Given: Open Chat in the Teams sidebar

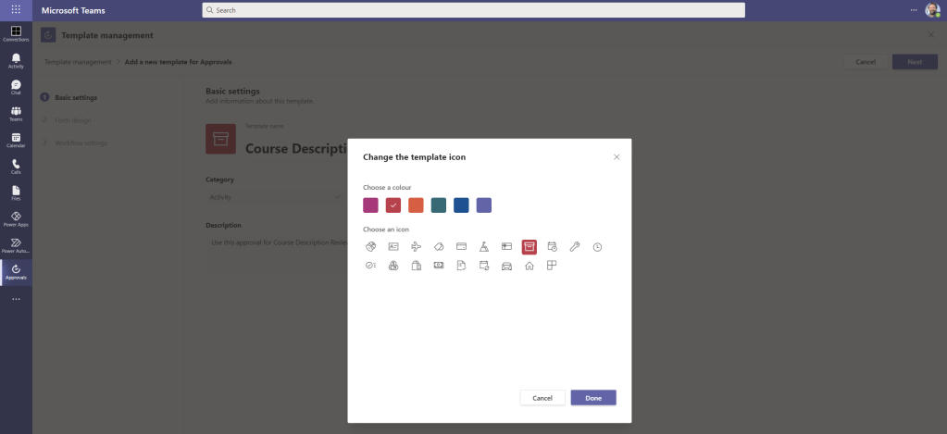Looking at the screenshot, I should coord(16,87).
